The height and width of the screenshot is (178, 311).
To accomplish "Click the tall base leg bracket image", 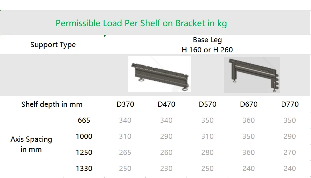I will tap(252, 75).
